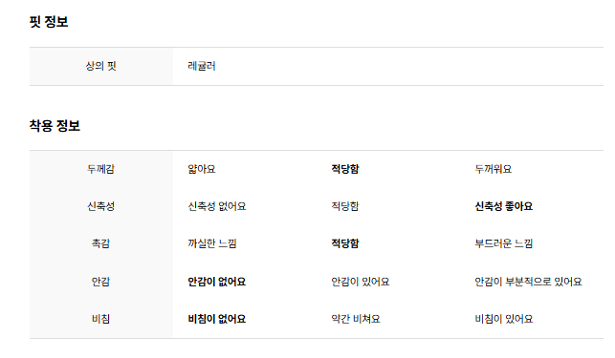The image size is (615, 358).
Task: Pick the 부드러운 느낌 texture option
Action: [504, 243]
